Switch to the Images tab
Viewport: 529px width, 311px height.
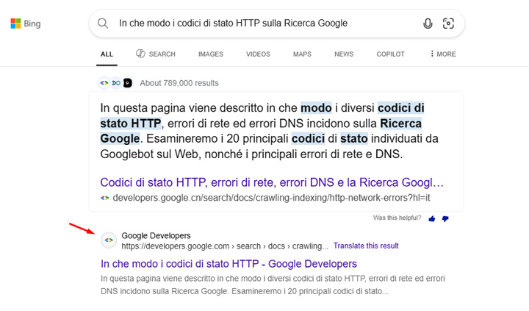pyautogui.click(x=210, y=54)
